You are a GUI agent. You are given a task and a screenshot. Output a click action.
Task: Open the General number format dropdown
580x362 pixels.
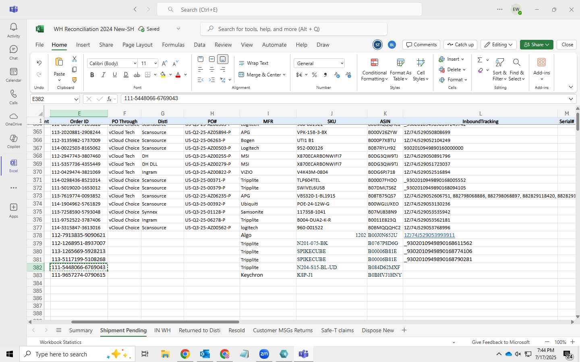(x=342, y=64)
